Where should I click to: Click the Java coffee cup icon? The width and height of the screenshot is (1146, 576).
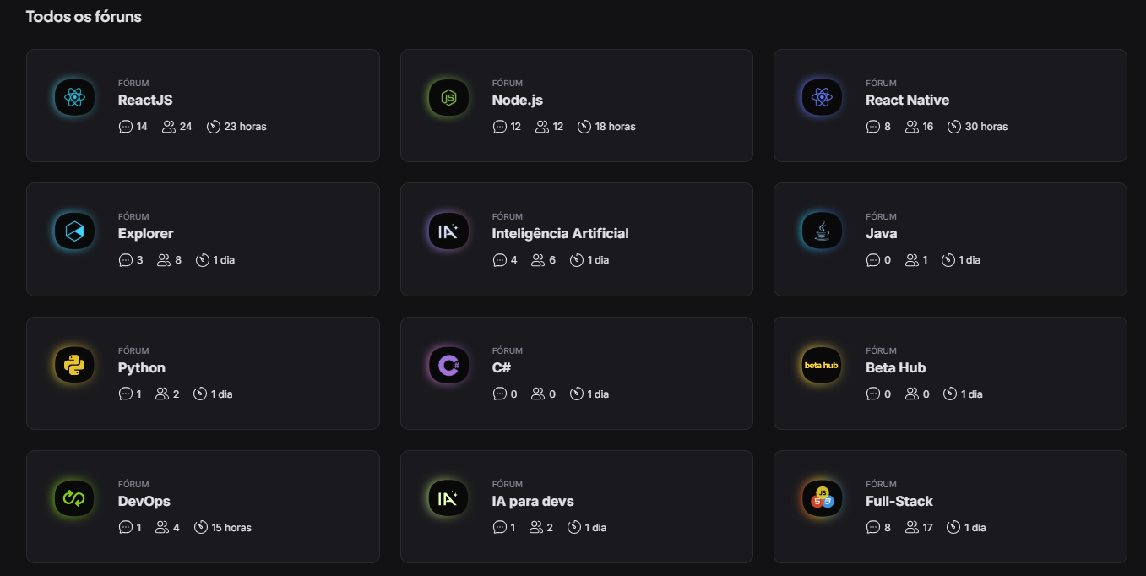(822, 231)
